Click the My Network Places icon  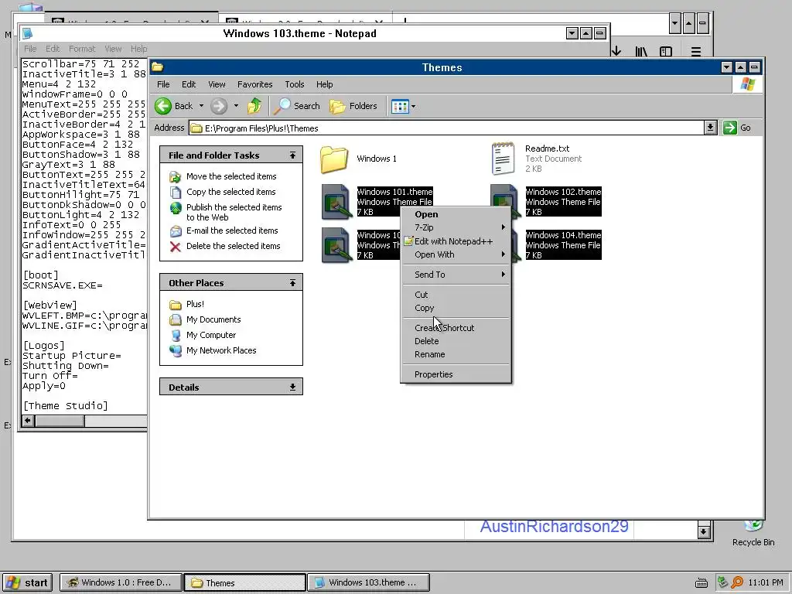pyautogui.click(x=176, y=350)
